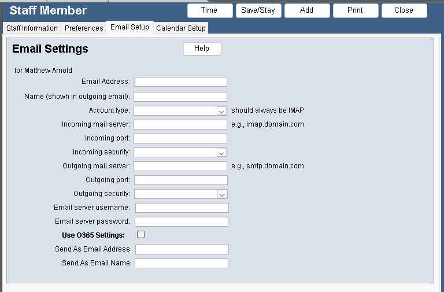Click the Incoming mail server field
The height and width of the screenshot is (292, 444).
tap(180, 124)
